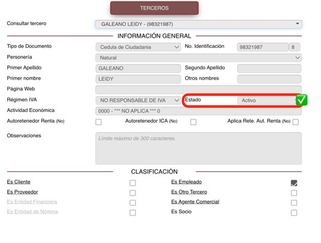Toggle the Autoretenedor Renta checkbox

tap(98, 122)
